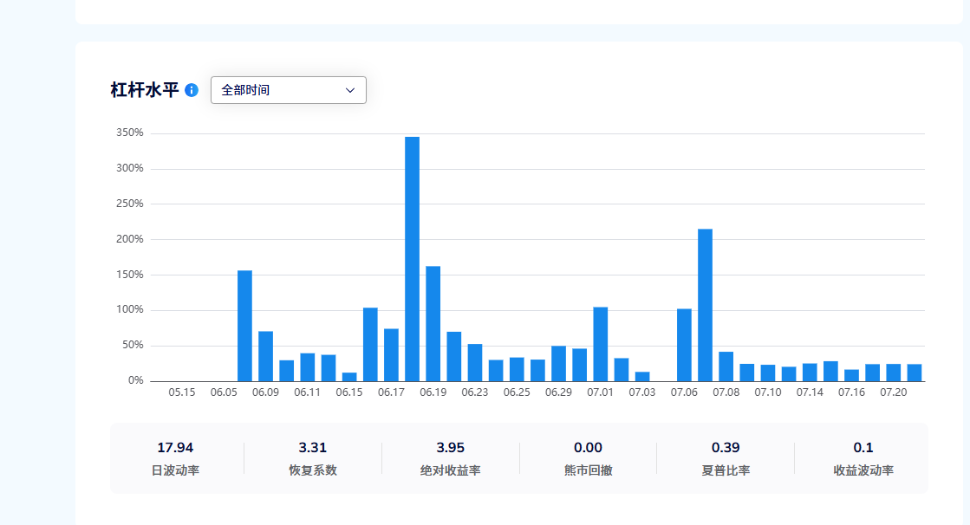Viewport: 970px width, 525px height.
Task: Click the 日波动率 value 17.94
Action: coord(175,447)
